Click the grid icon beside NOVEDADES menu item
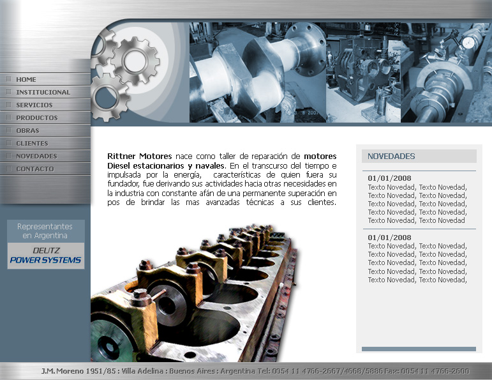This screenshot has width=492, height=380. coord(9,156)
